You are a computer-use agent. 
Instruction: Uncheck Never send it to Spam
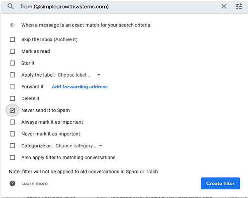[12, 110]
